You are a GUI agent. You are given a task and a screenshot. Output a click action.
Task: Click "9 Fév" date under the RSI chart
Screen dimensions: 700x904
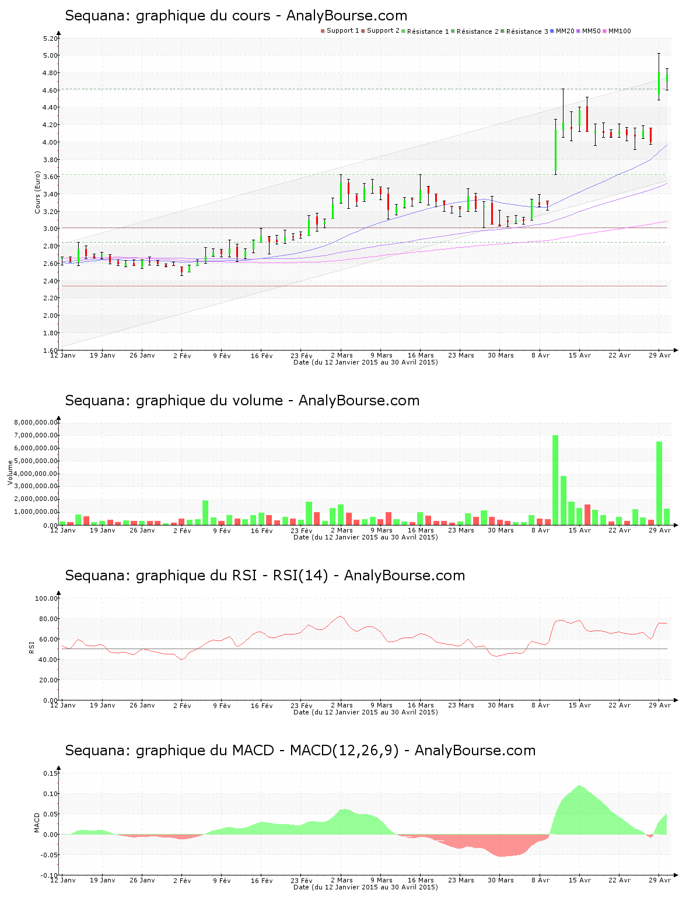click(222, 706)
